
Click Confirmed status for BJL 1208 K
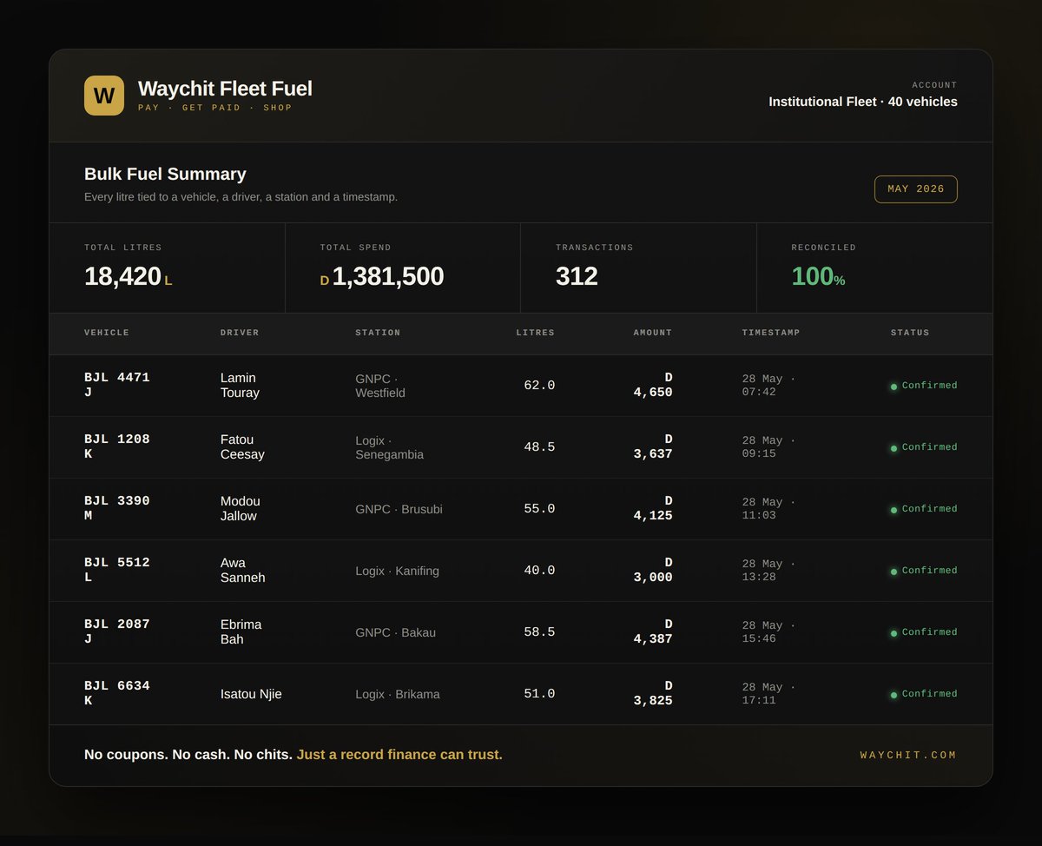coord(924,447)
